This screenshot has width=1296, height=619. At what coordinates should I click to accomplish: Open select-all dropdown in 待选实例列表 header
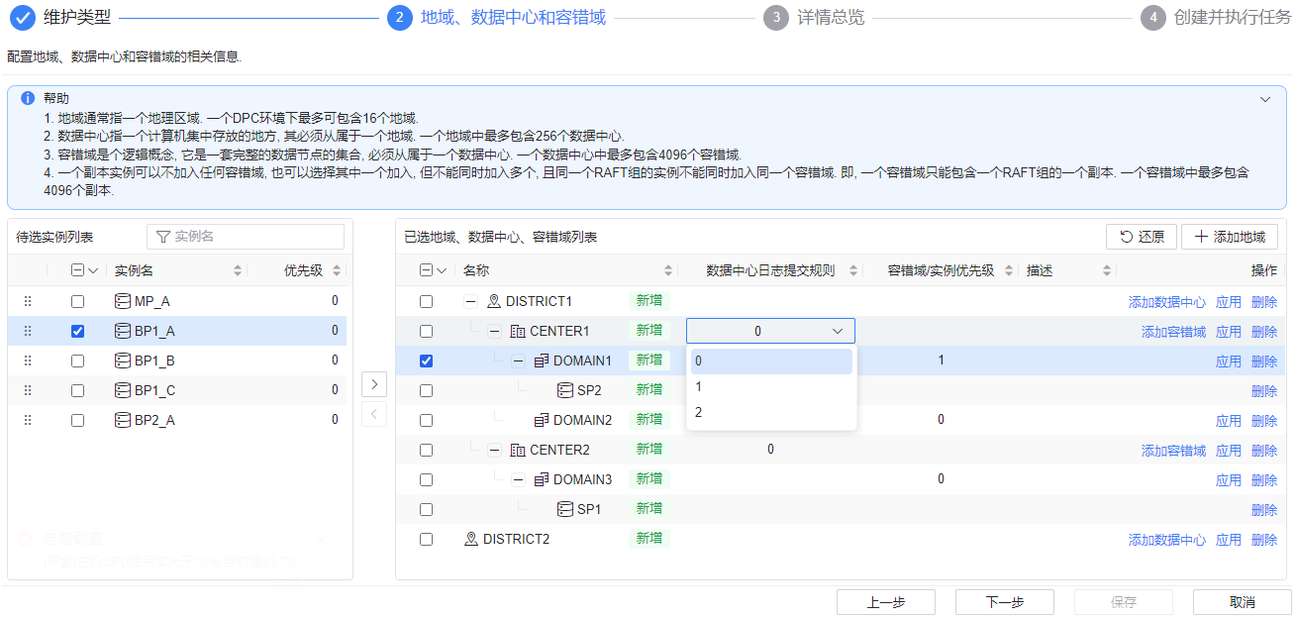click(x=94, y=270)
